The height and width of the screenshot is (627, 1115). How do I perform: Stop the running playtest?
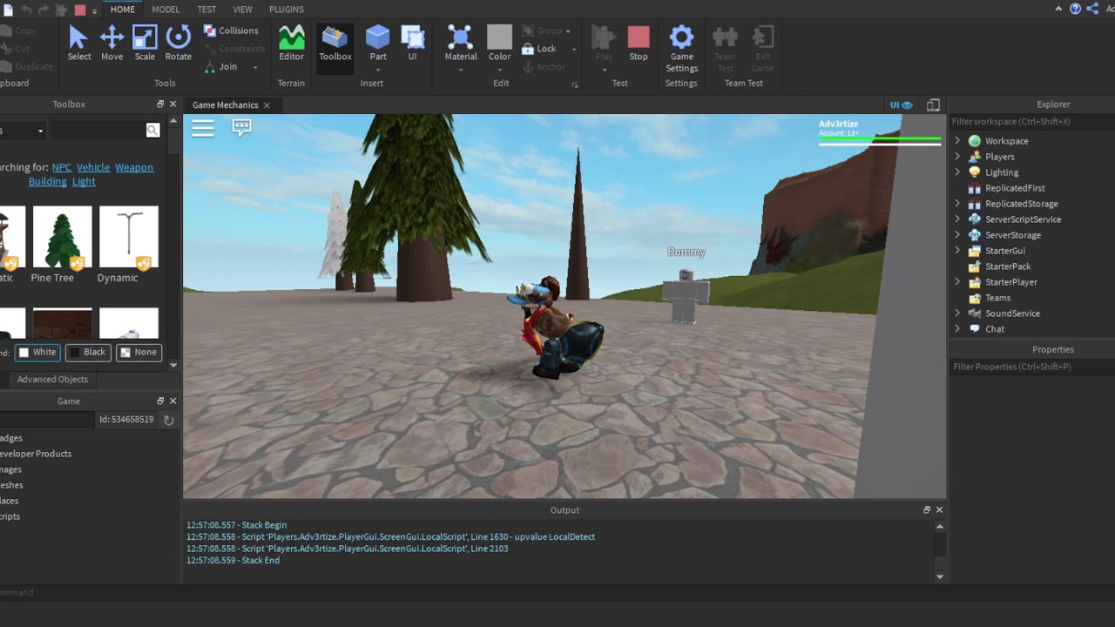(639, 44)
